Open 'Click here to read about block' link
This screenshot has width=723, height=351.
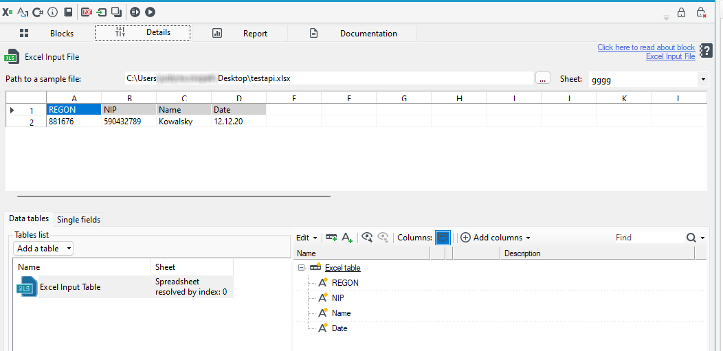pyautogui.click(x=646, y=47)
